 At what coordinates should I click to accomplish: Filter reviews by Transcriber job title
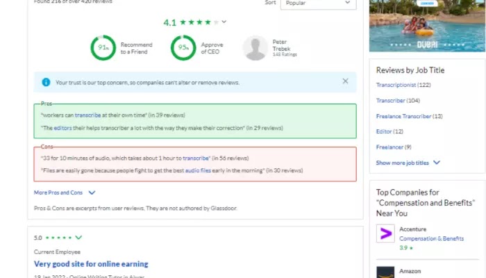[390, 101]
